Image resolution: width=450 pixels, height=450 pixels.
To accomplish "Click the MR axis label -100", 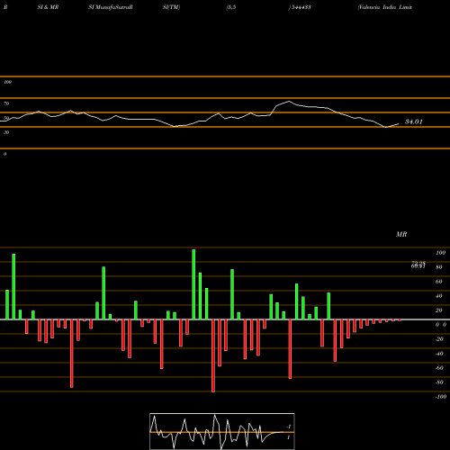I will pos(441,397).
